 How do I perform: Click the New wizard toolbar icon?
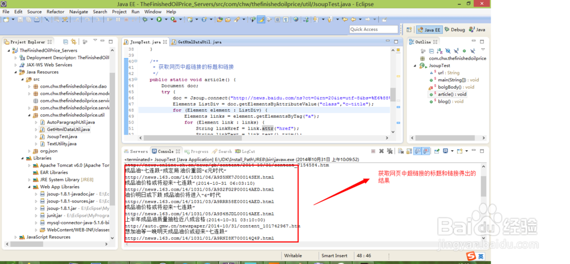(x=6, y=19)
